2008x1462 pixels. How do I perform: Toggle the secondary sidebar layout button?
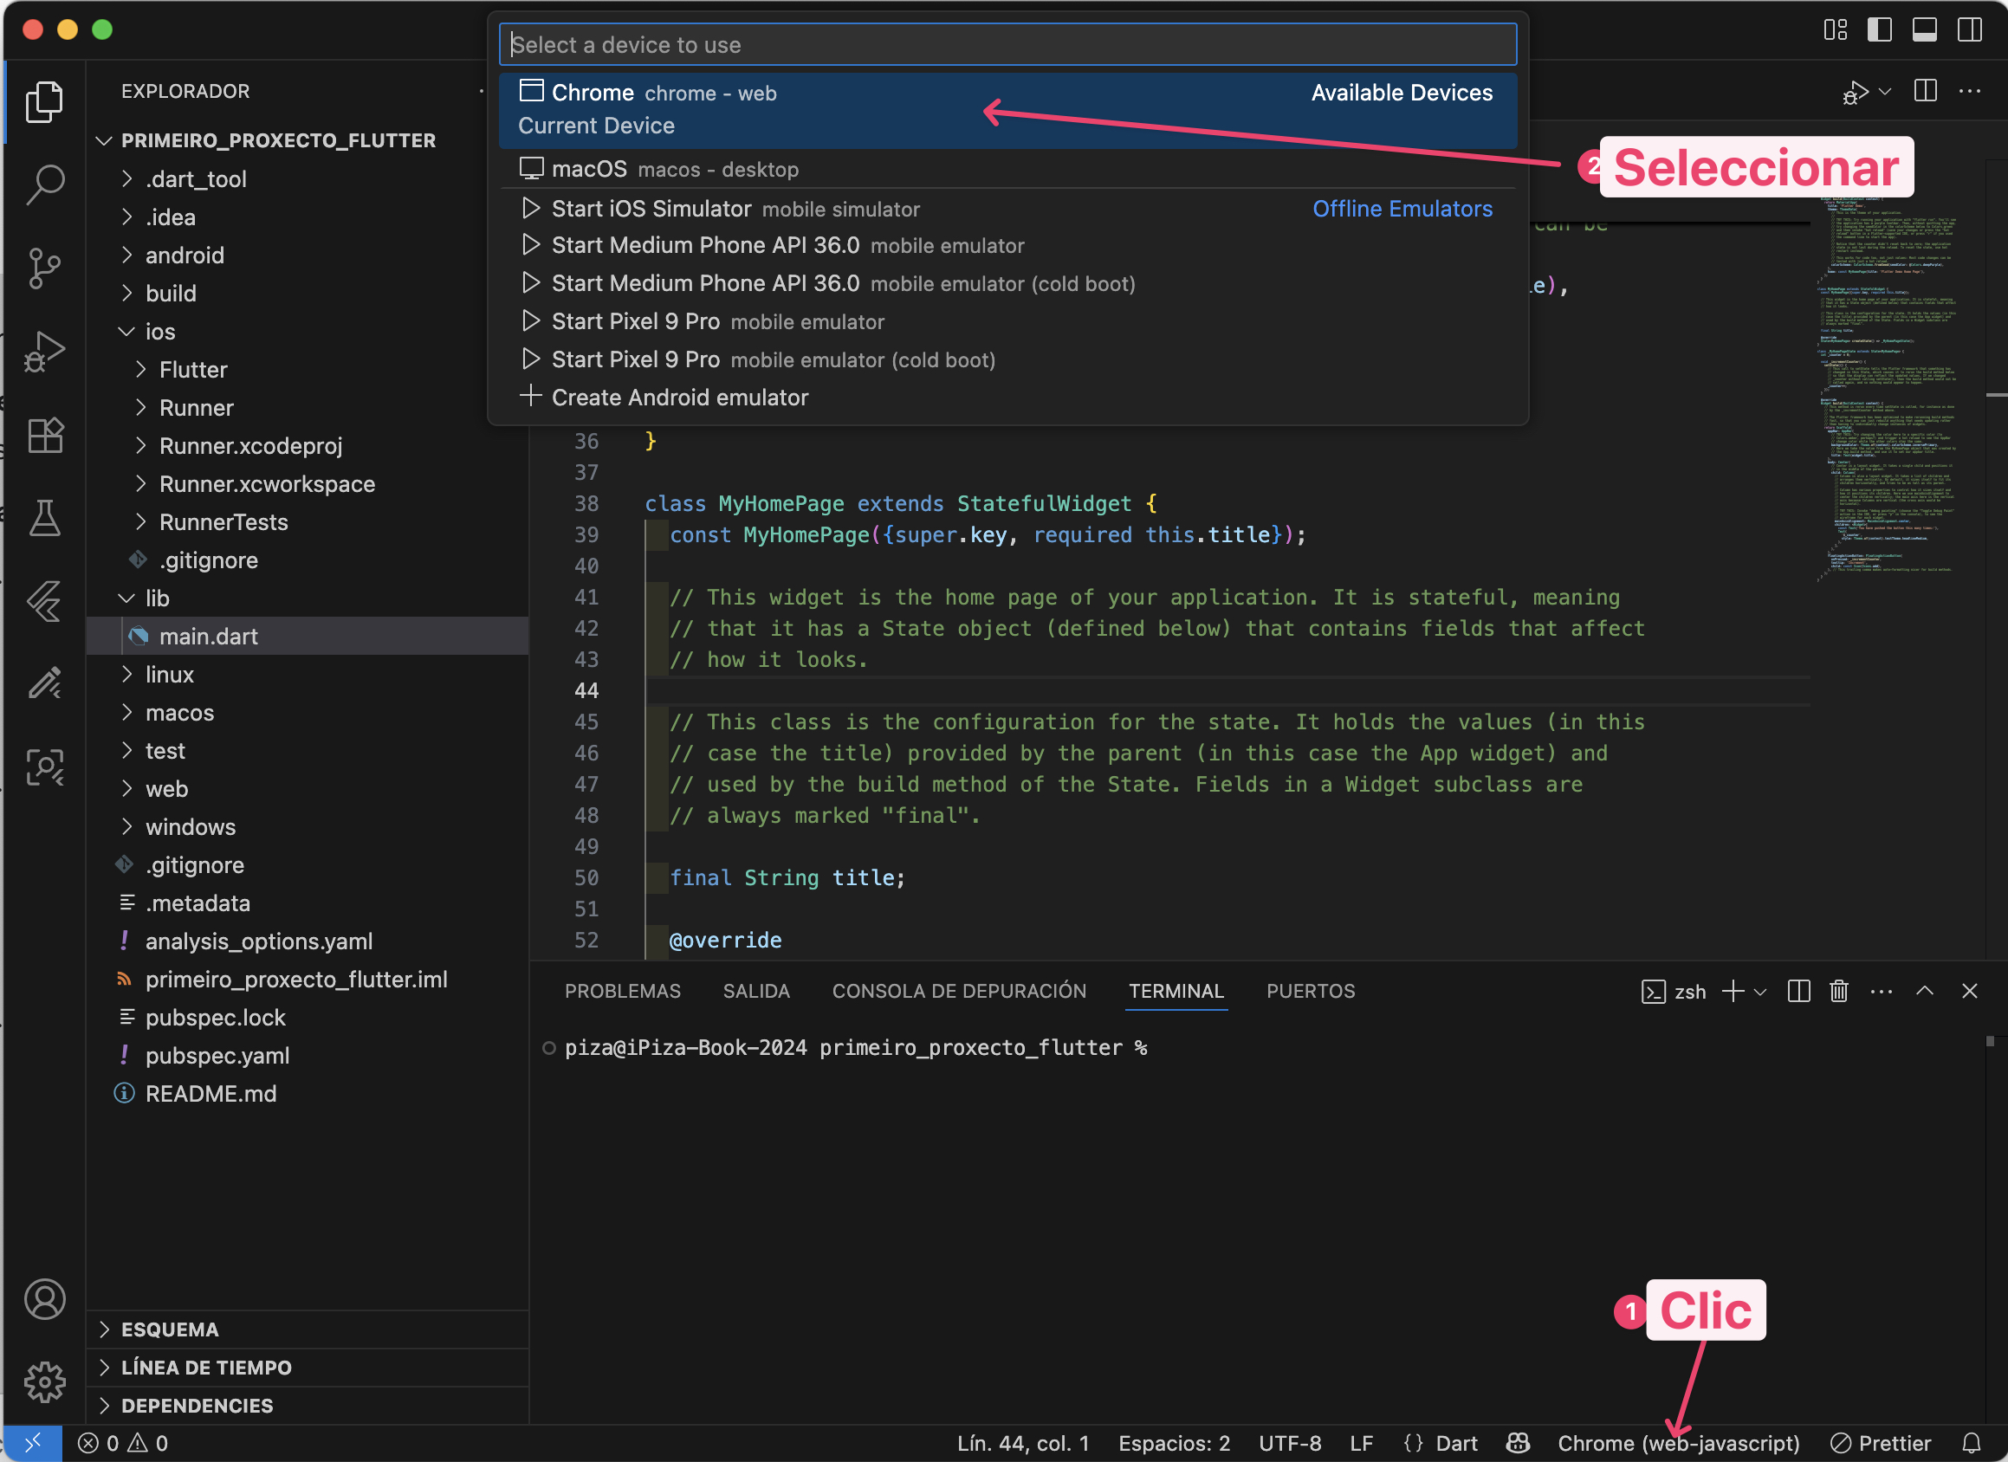point(1969,29)
